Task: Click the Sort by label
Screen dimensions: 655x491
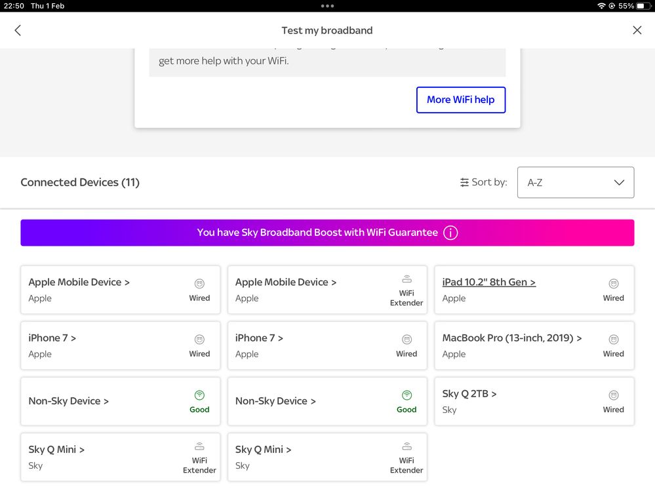Action: 489,182
